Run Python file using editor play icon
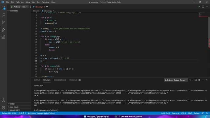Viewport: 210px width, 118px height. [199, 7]
